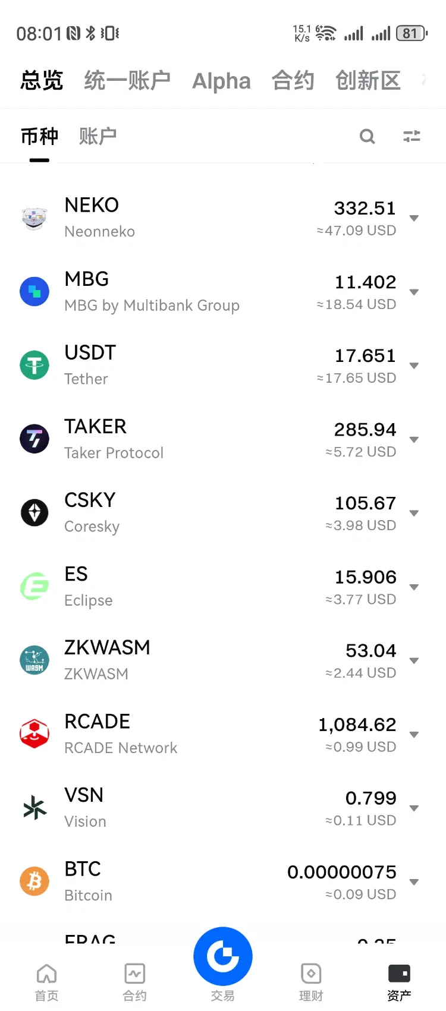The width and height of the screenshot is (446, 1011).
Task: Open the asset search magnifier icon
Action: click(x=368, y=137)
